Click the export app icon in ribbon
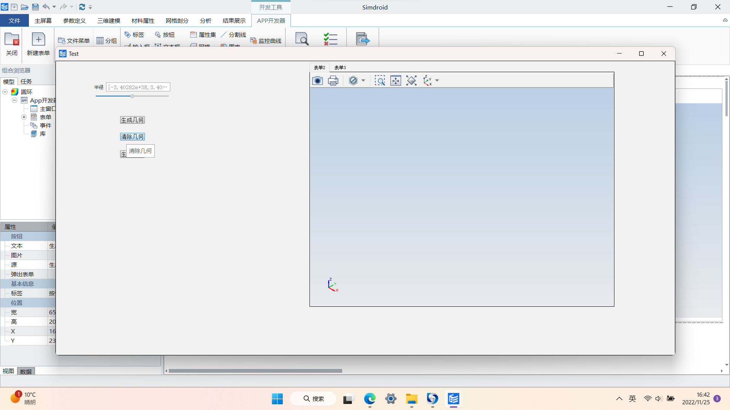The height and width of the screenshot is (410, 730). 363,39
